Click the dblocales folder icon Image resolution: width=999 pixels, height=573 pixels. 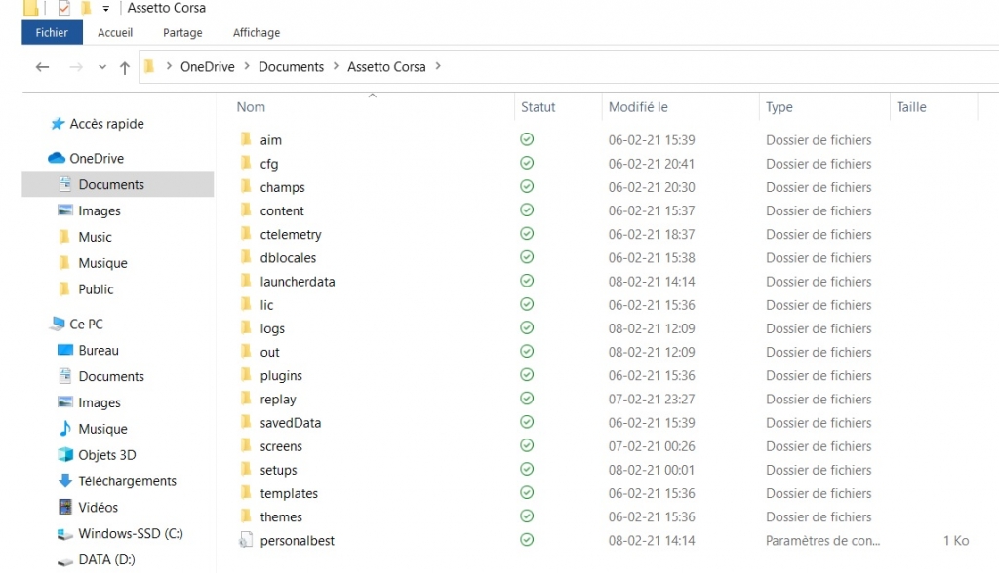click(246, 256)
